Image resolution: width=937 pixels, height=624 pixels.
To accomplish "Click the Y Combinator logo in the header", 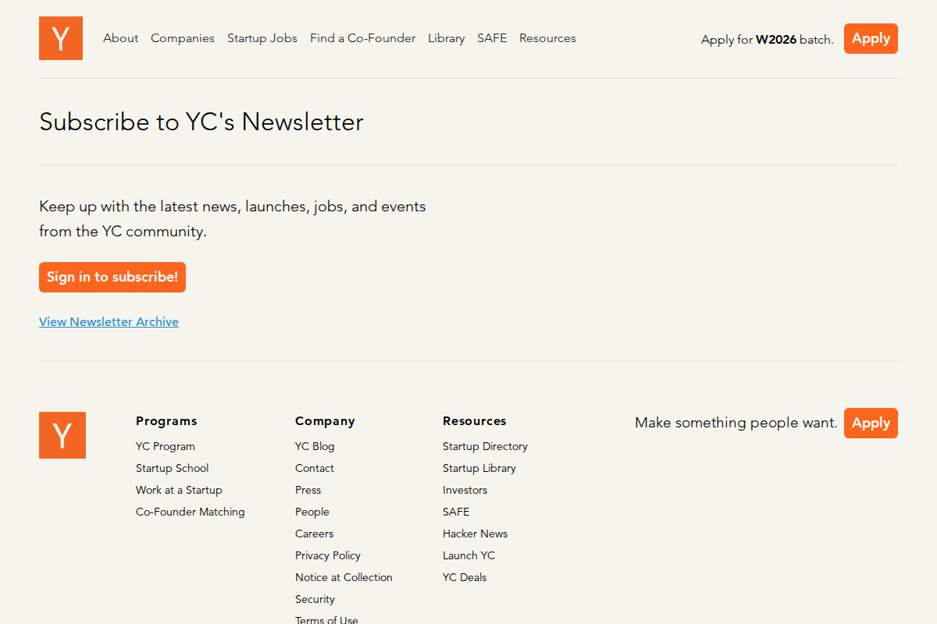I will tap(60, 37).
